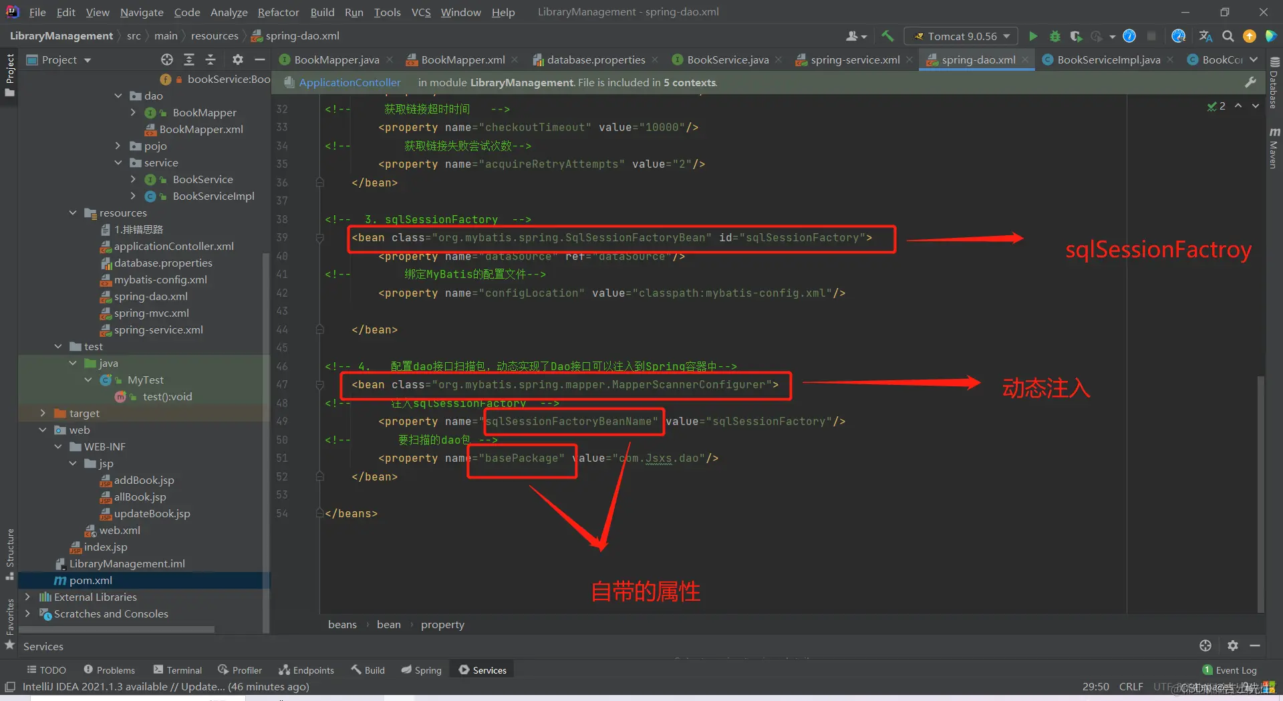Toggle fold marker at line 36
The height and width of the screenshot is (701, 1283).
[319, 182]
